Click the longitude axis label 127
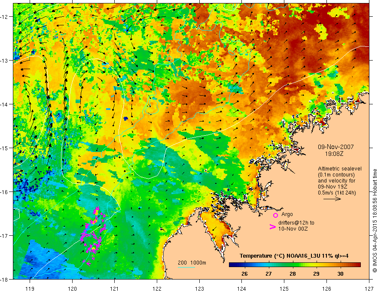 [x=369, y=289]
